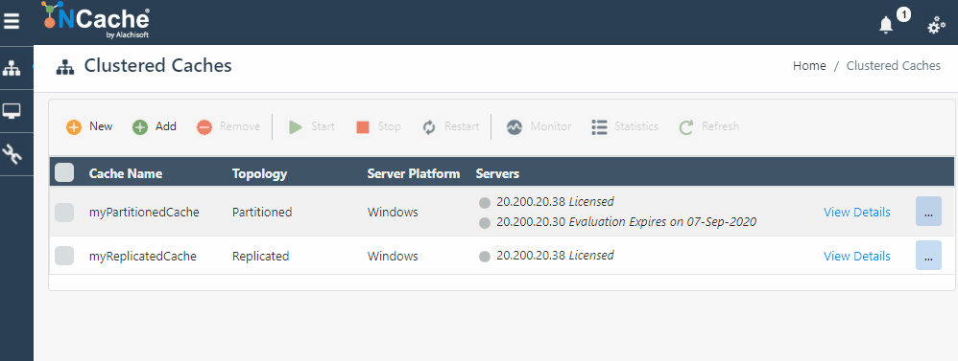
Task: Click the NCache logo
Action: [x=96, y=20]
